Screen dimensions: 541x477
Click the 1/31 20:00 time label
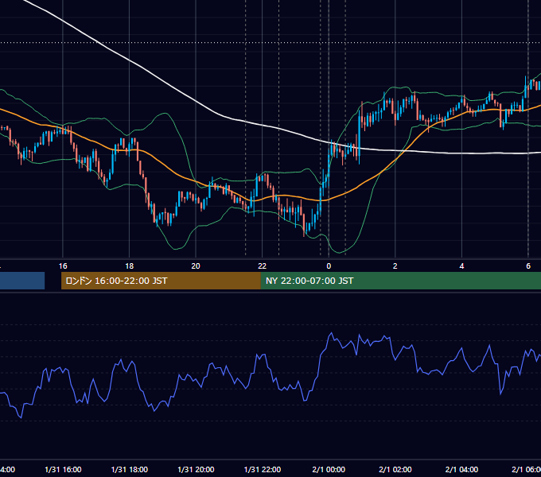click(x=196, y=469)
